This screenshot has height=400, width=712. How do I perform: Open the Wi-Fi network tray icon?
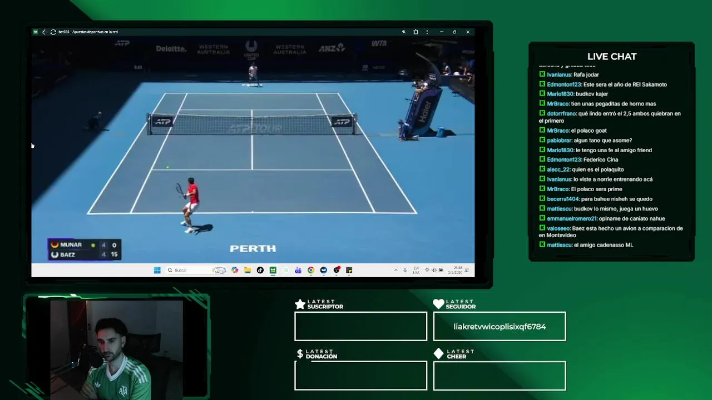point(427,270)
